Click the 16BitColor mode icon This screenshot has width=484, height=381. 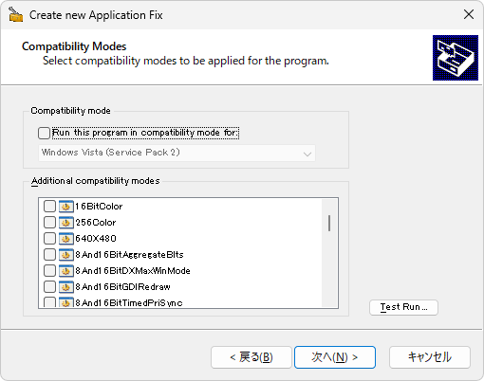point(65,207)
